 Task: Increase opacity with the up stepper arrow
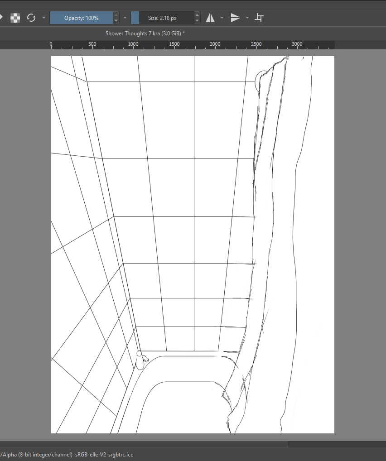click(x=116, y=14)
